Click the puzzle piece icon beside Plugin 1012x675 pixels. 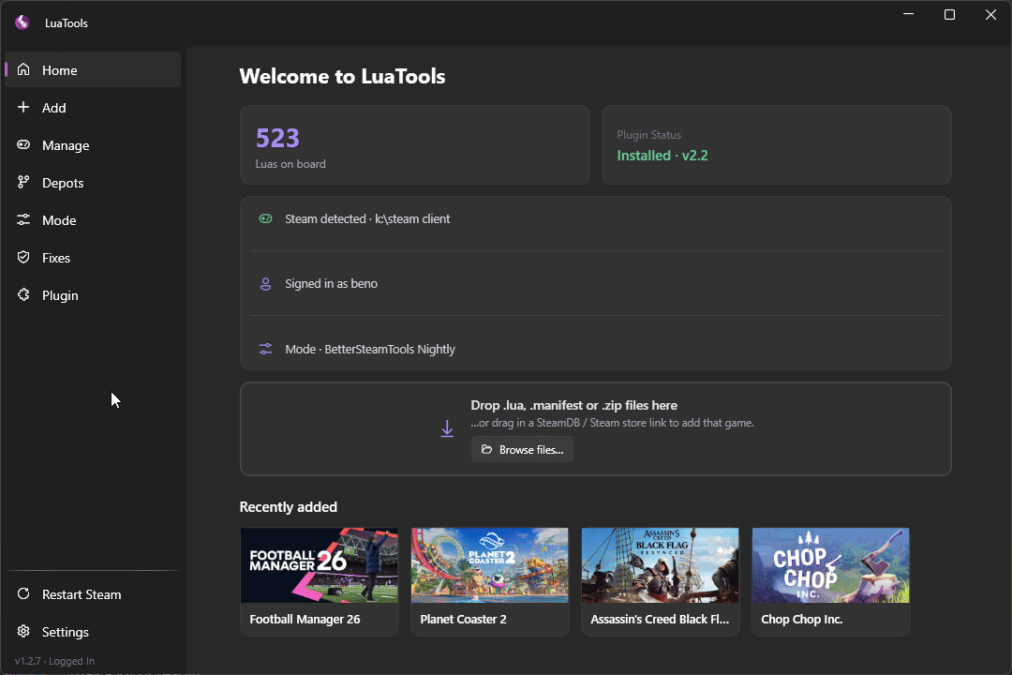point(23,294)
